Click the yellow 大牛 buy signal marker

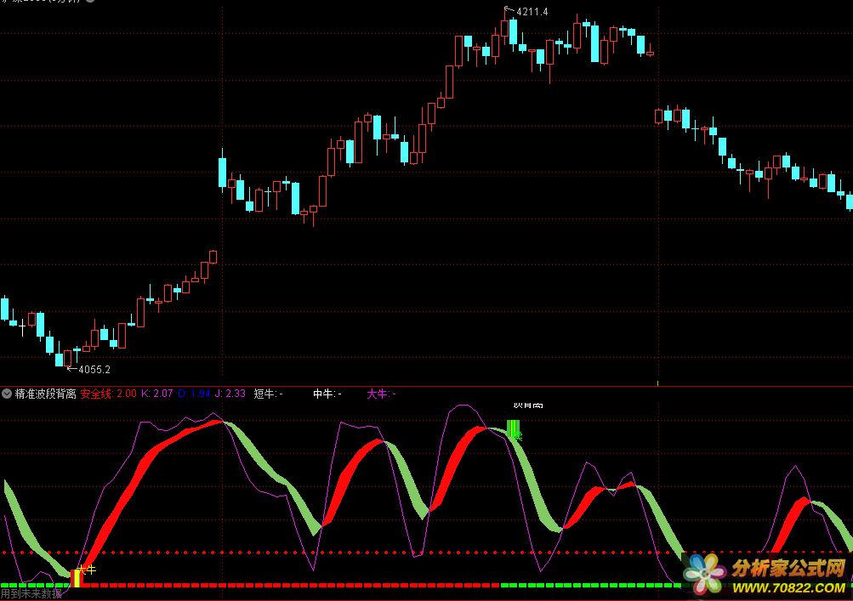[x=77, y=577]
